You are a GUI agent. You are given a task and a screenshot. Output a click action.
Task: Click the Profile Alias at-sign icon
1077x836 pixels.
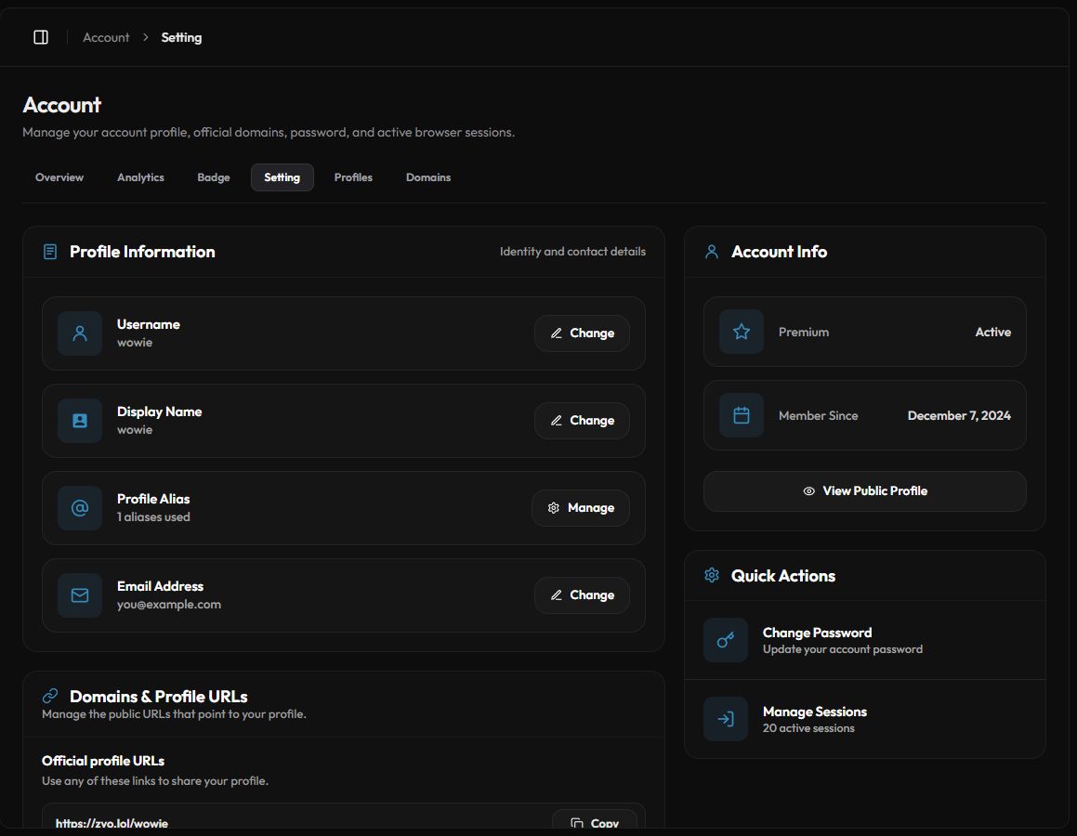[x=80, y=508]
